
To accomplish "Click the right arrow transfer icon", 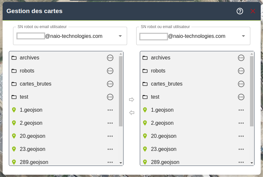I will [132, 100].
